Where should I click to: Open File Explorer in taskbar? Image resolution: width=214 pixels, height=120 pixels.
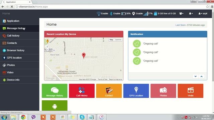pyautogui.click(x=13, y=117)
